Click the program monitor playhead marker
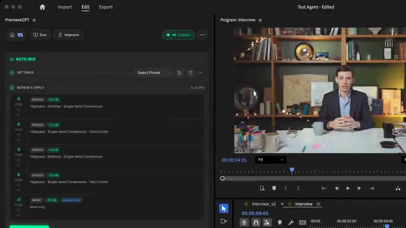Image resolution: width=406 pixels, height=228 pixels. pos(292,170)
